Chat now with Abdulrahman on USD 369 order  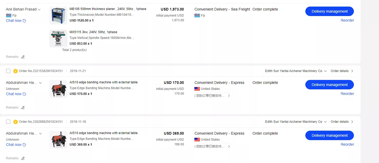click(x=14, y=145)
